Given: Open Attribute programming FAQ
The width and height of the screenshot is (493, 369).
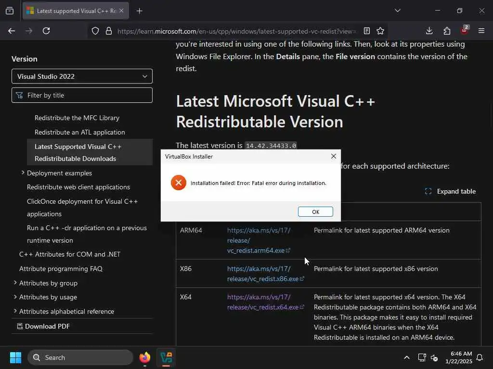Looking at the screenshot, I should (x=61, y=269).
